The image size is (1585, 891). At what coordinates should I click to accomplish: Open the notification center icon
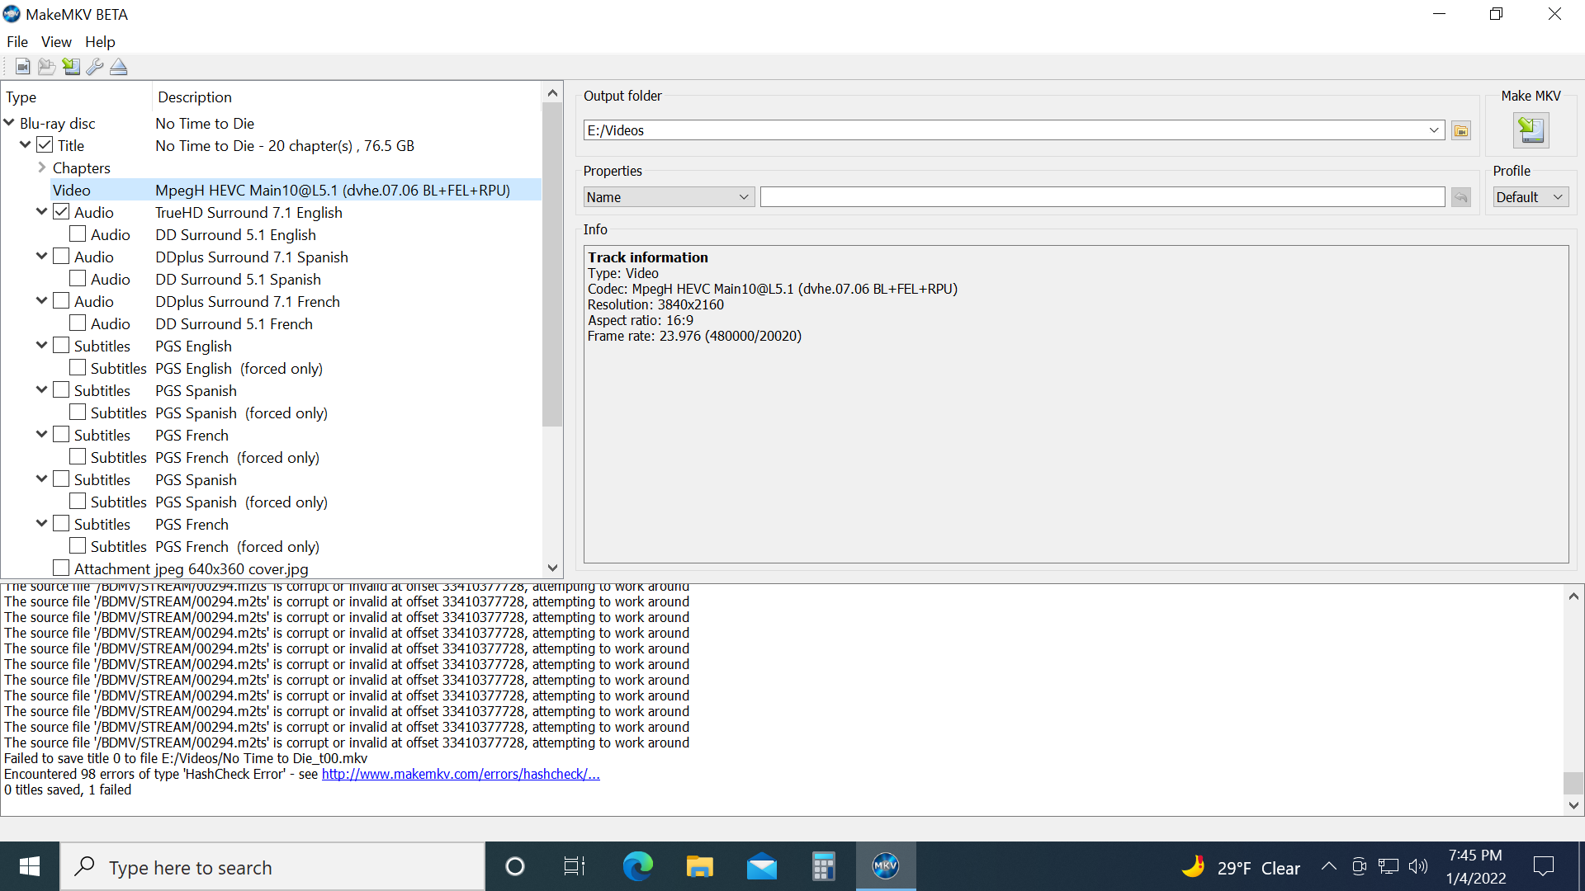coord(1543,866)
